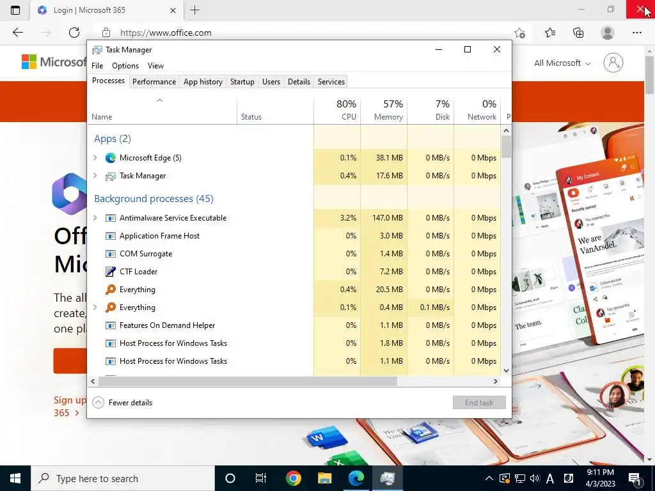655x491 pixels.
Task: Click Apps (2) group header
Action: (x=113, y=139)
